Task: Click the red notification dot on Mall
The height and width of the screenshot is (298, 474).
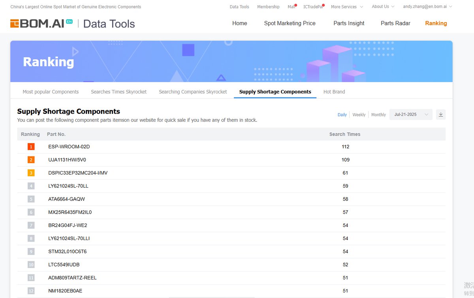Action: coord(295,4)
